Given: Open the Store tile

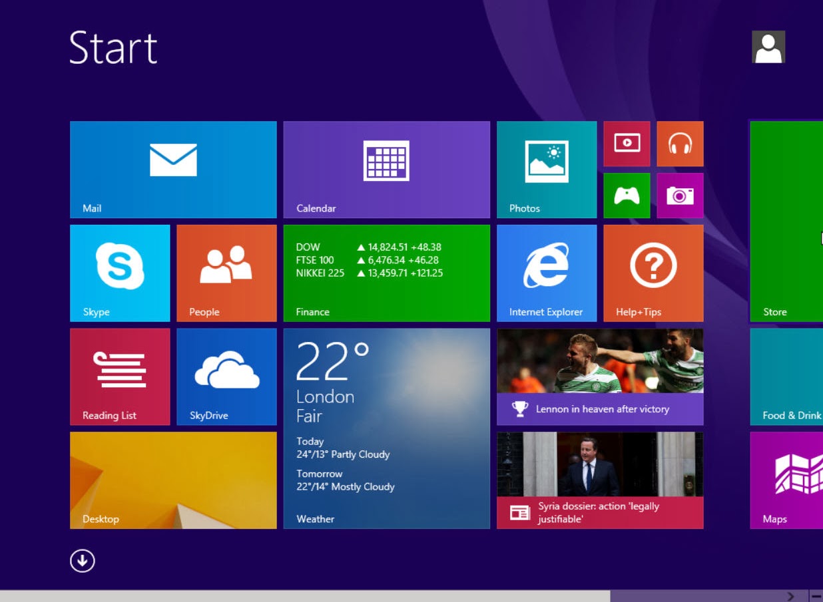Looking at the screenshot, I should (786, 222).
